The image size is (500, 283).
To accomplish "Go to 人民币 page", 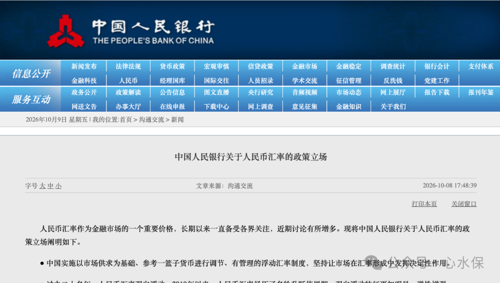I will 128,81.
